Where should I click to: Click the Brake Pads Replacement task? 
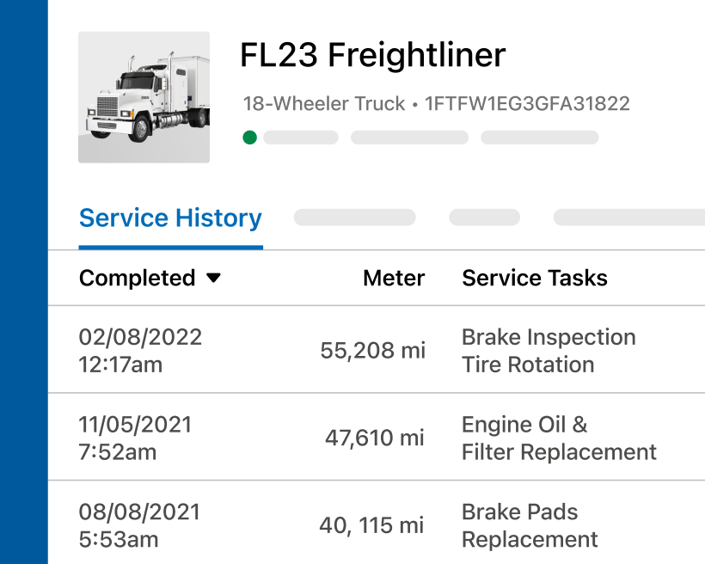pos(530,525)
